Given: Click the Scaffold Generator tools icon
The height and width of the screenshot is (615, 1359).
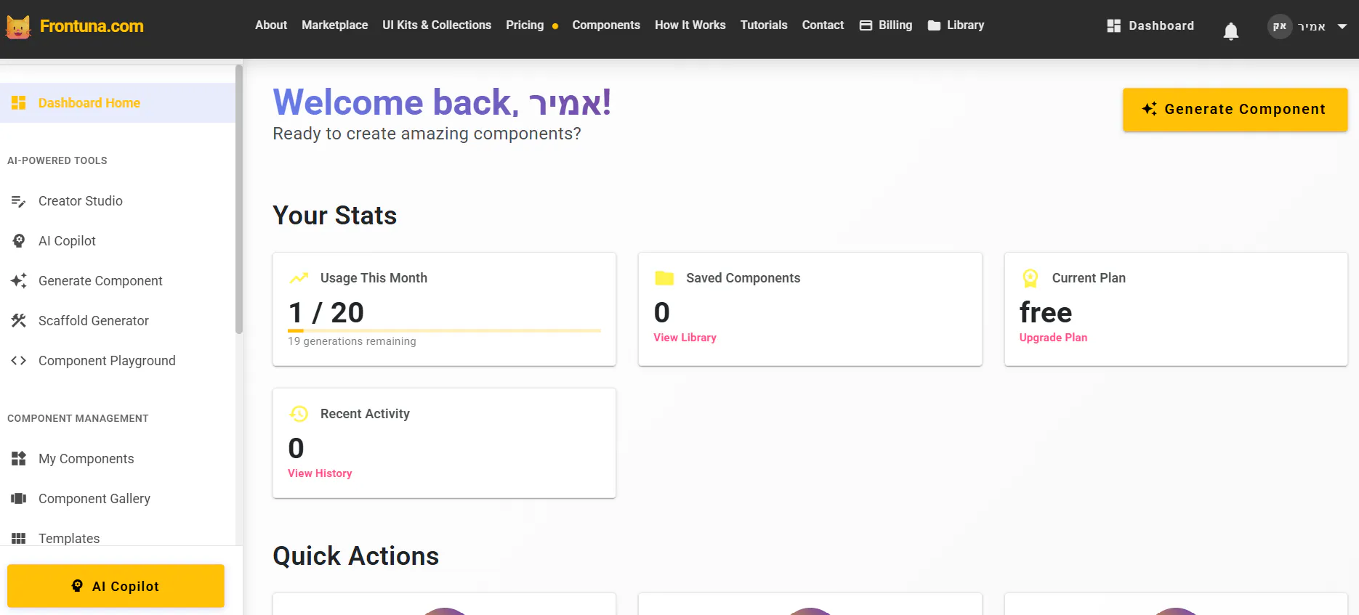Looking at the screenshot, I should tap(19, 321).
